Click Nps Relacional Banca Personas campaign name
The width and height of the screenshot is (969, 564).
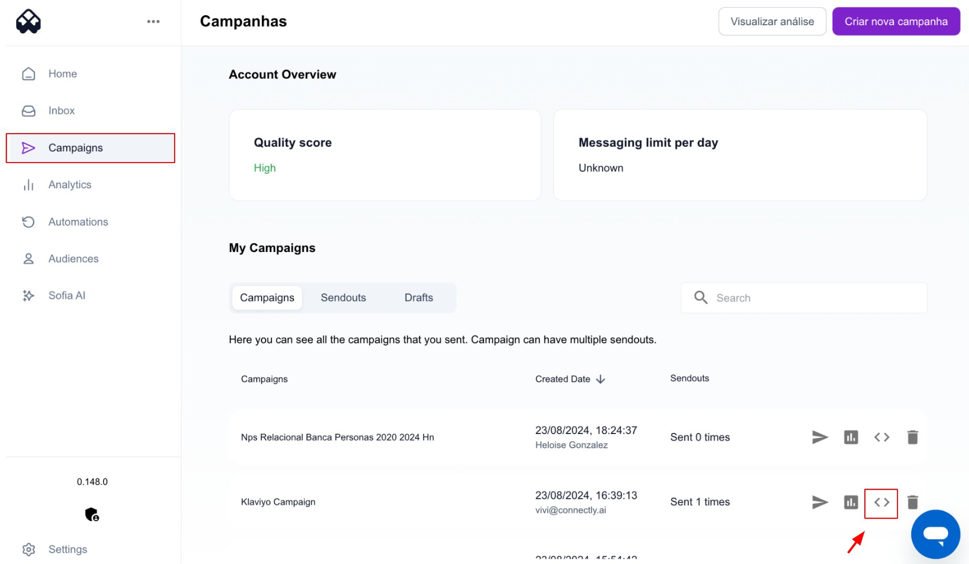point(337,437)
